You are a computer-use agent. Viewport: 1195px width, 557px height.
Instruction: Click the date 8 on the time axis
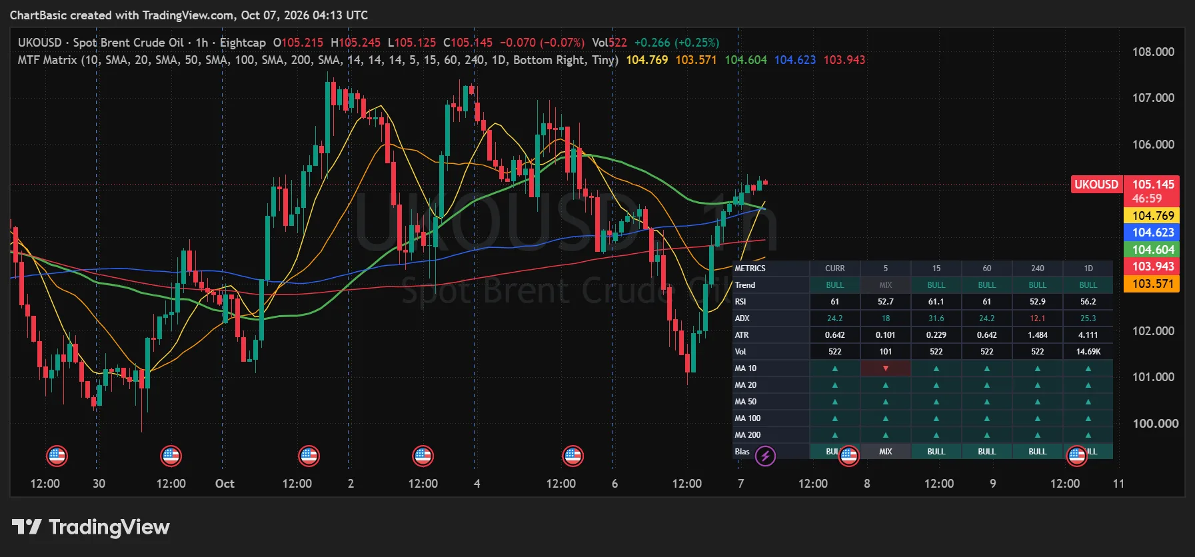pos(866,484)
